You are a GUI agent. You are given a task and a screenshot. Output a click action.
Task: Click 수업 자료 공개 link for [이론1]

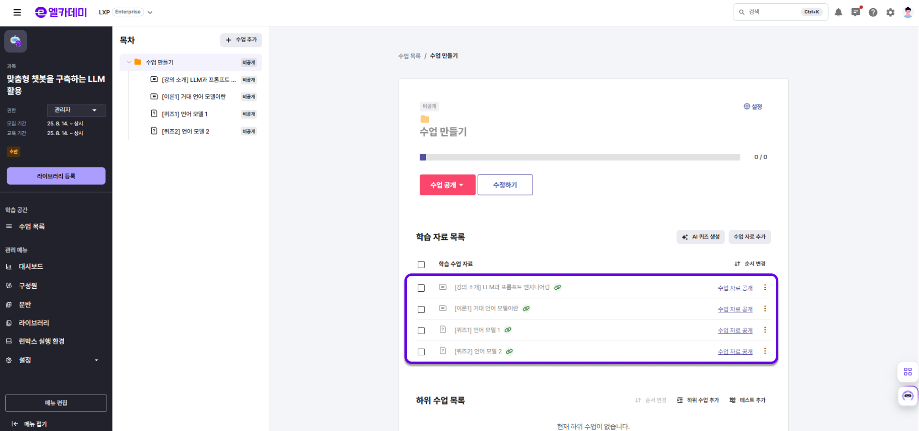click(735, 309)
